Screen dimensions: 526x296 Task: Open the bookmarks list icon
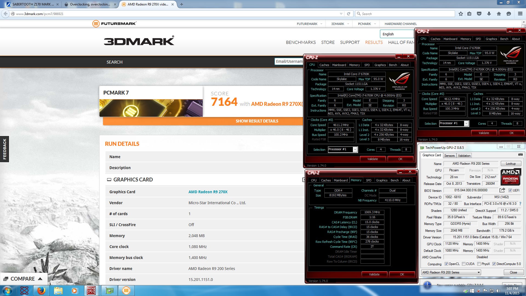point(469,14)
